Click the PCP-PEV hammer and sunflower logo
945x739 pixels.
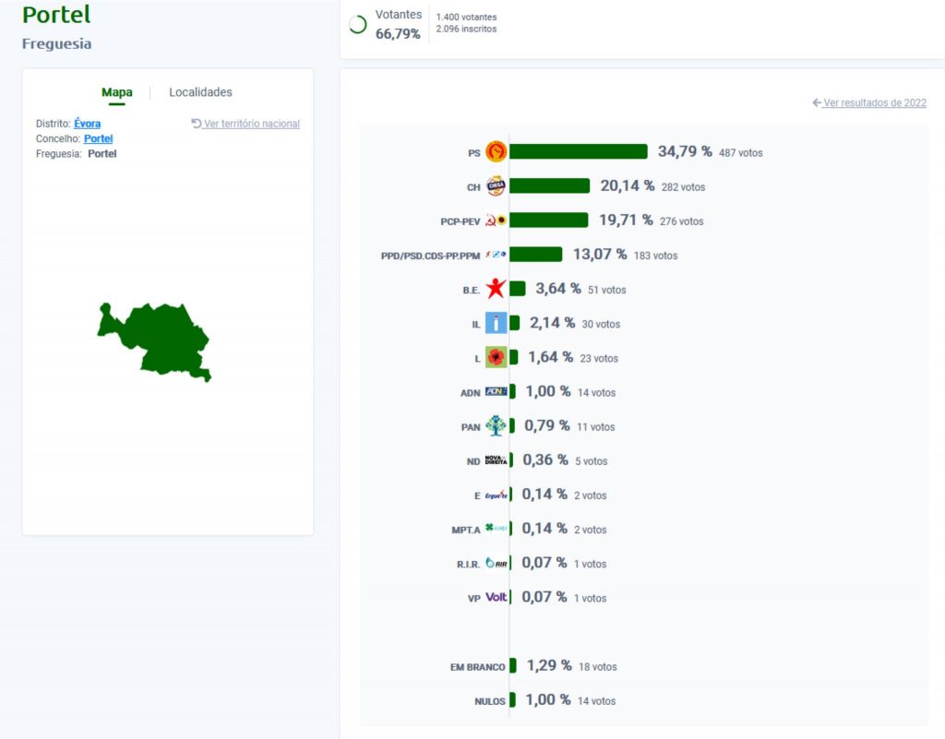coord(496,221)
